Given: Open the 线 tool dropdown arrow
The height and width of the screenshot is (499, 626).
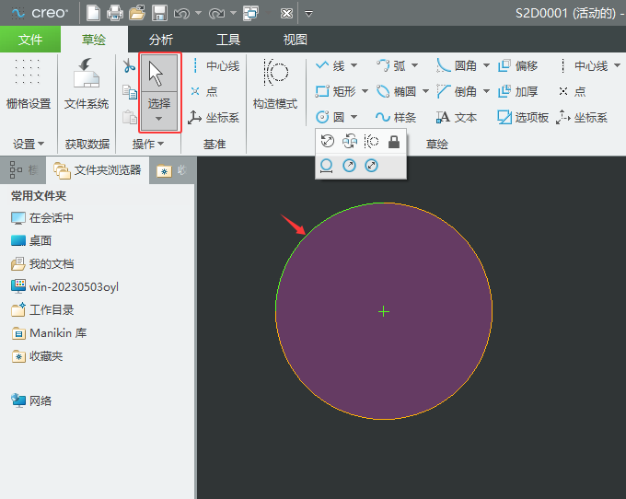Looking at the screenshot, I should pos(354,65).
